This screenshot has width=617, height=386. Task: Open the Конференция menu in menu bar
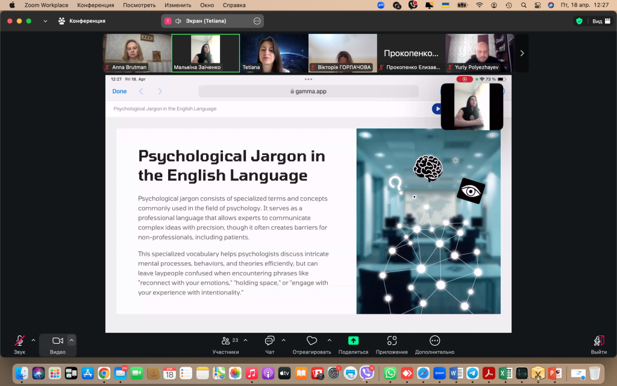[x=95, y=5]
